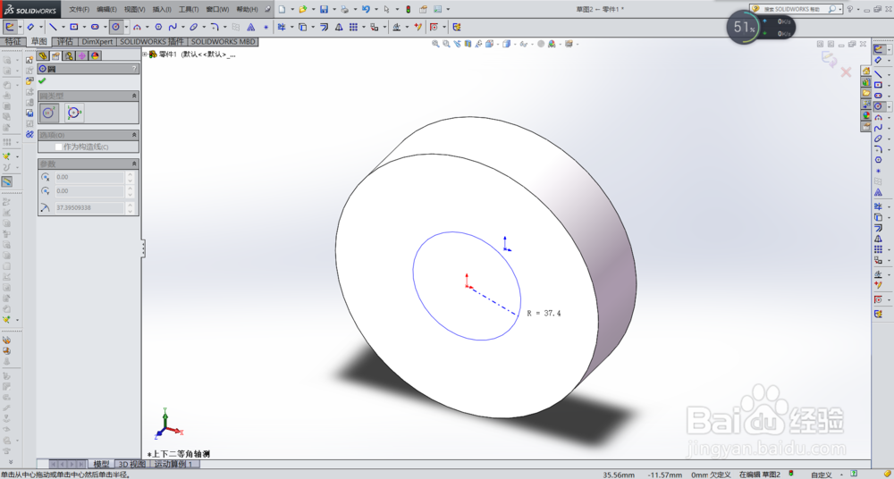Screen dimensions: 894x479
Task: Increase the radius value with the spinner
Action: (131, 205)
